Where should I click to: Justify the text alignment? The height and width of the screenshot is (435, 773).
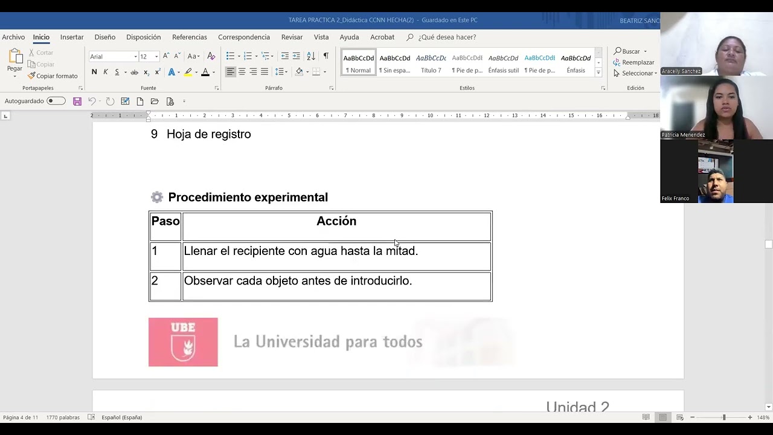click(x=265, y=72)
